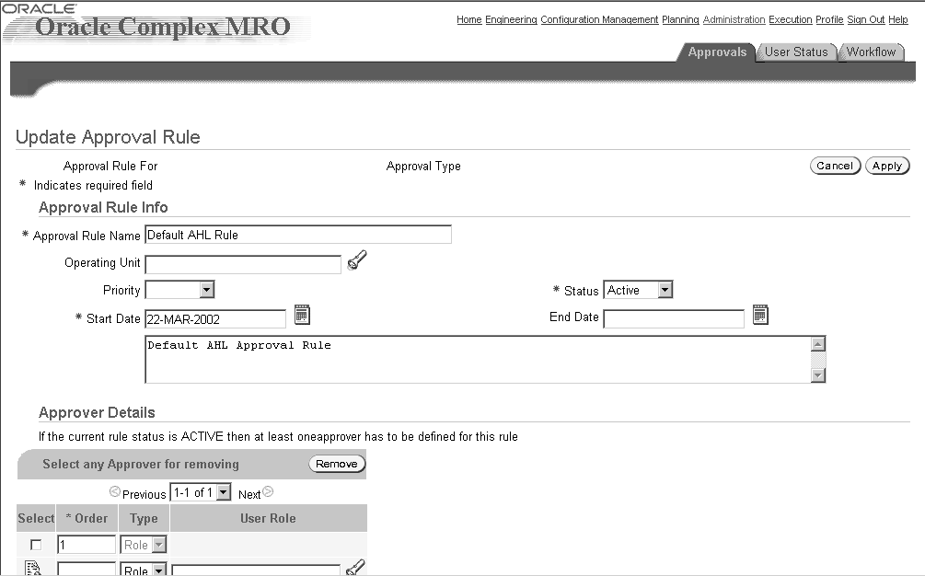The width and height of the screenshot is (925, 576).
Task: Open the Profile link
Action: [x=829, y=19]
